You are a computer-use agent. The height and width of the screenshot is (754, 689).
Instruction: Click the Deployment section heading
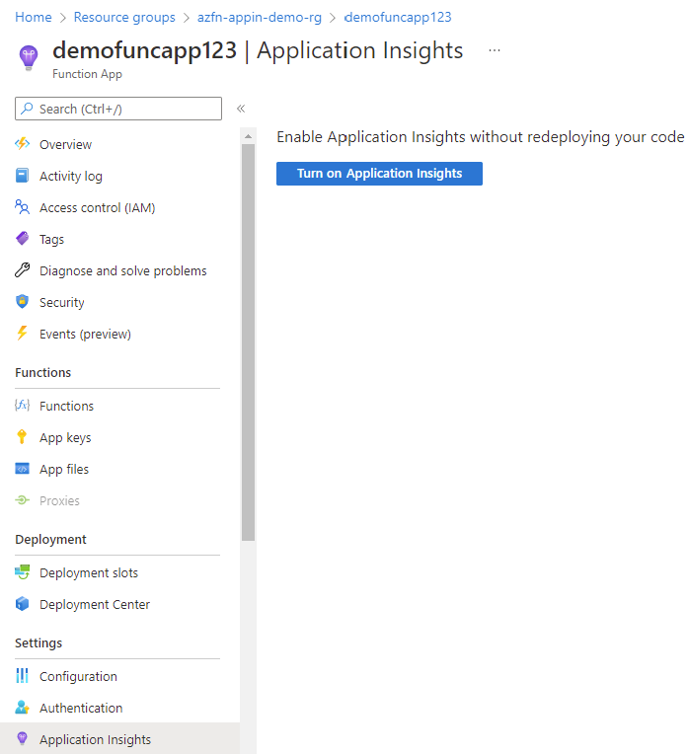[50, 540]
